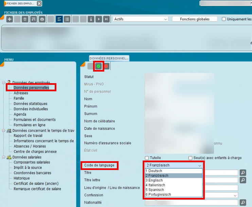Click the red cancel icon
This screenshot has height=207, width=252.
click(x=106, y=66)
